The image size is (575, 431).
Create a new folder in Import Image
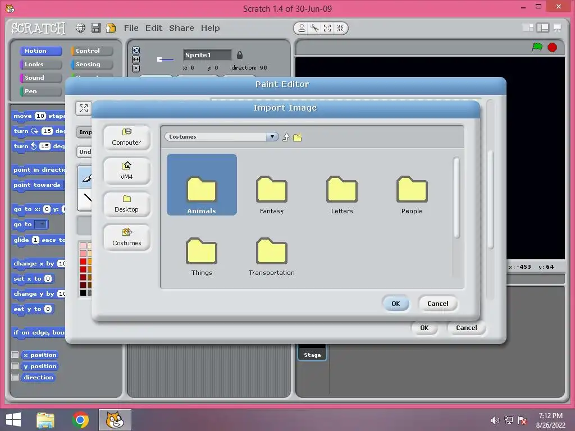298,137
